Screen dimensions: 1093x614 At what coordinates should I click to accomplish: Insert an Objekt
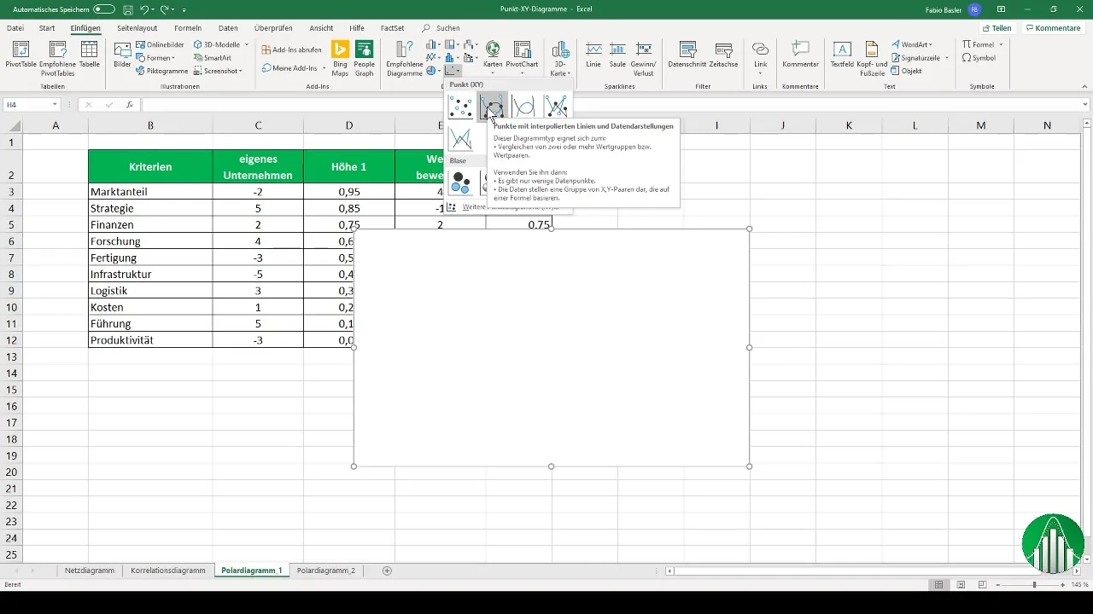point(906,71)
